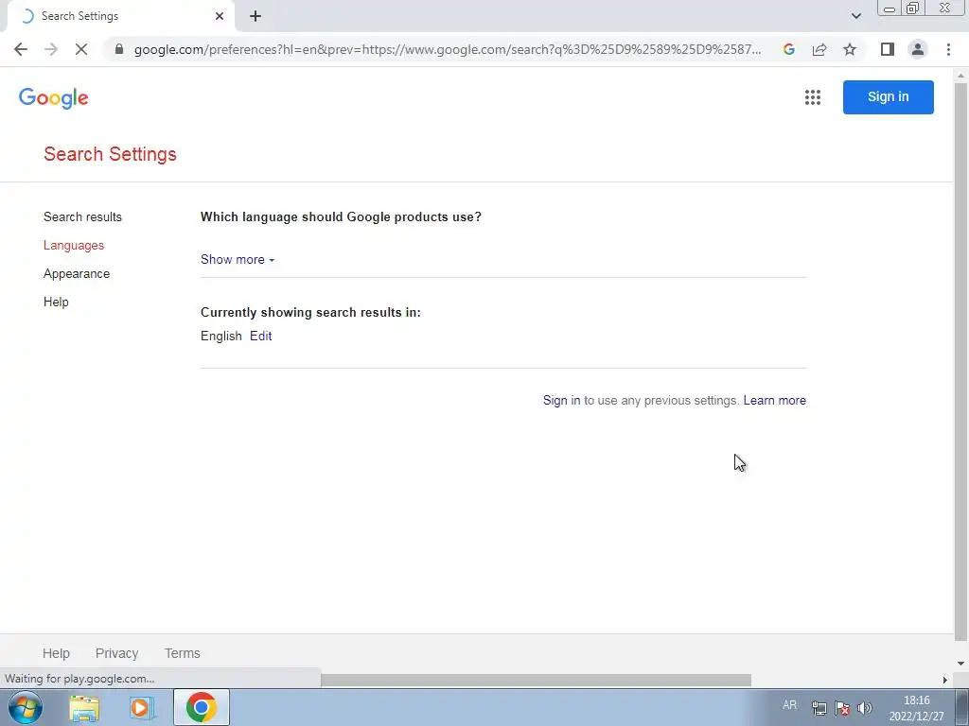Click the browser Back arrow
Viewport: 969px width, 726px height.
coord(21,49)
